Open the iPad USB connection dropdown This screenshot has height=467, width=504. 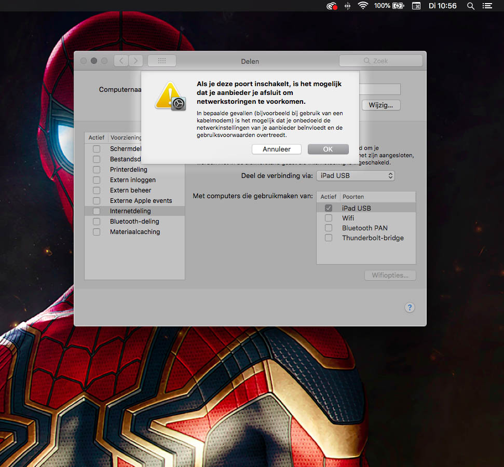[356, 176]
